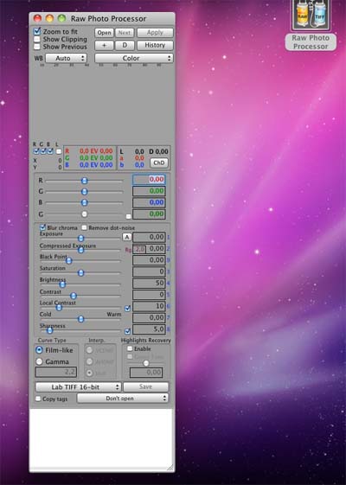Click the auto exposure A button
The width and height of the screenshot is (346, 485).
tap(127, 237)
